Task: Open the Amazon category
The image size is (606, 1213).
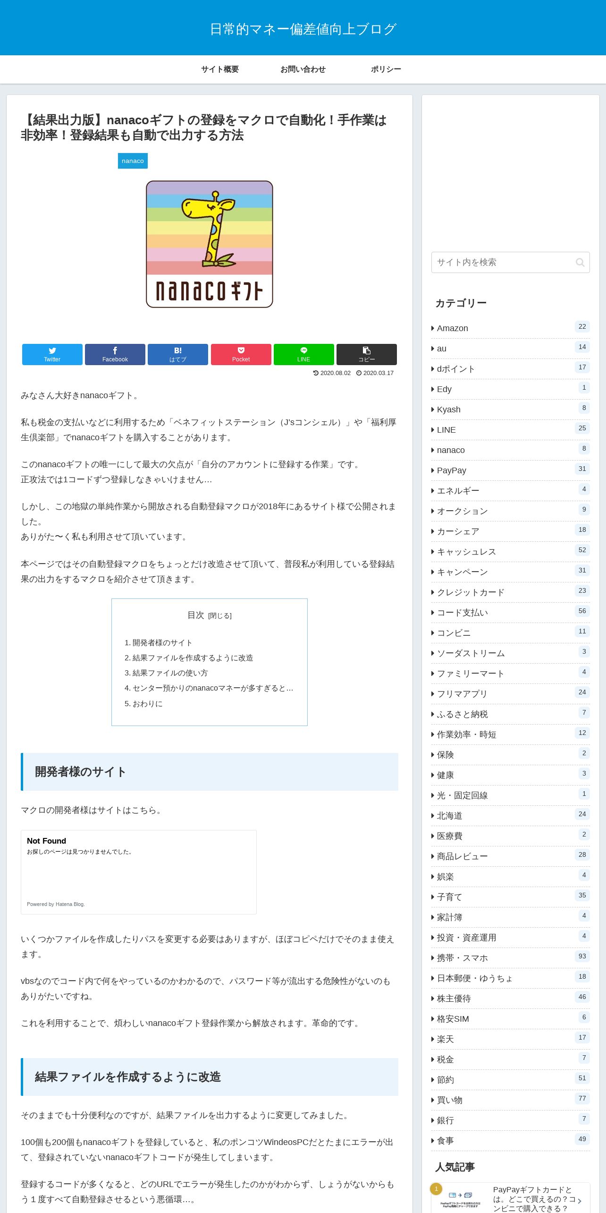Action: tap(511, 328)
